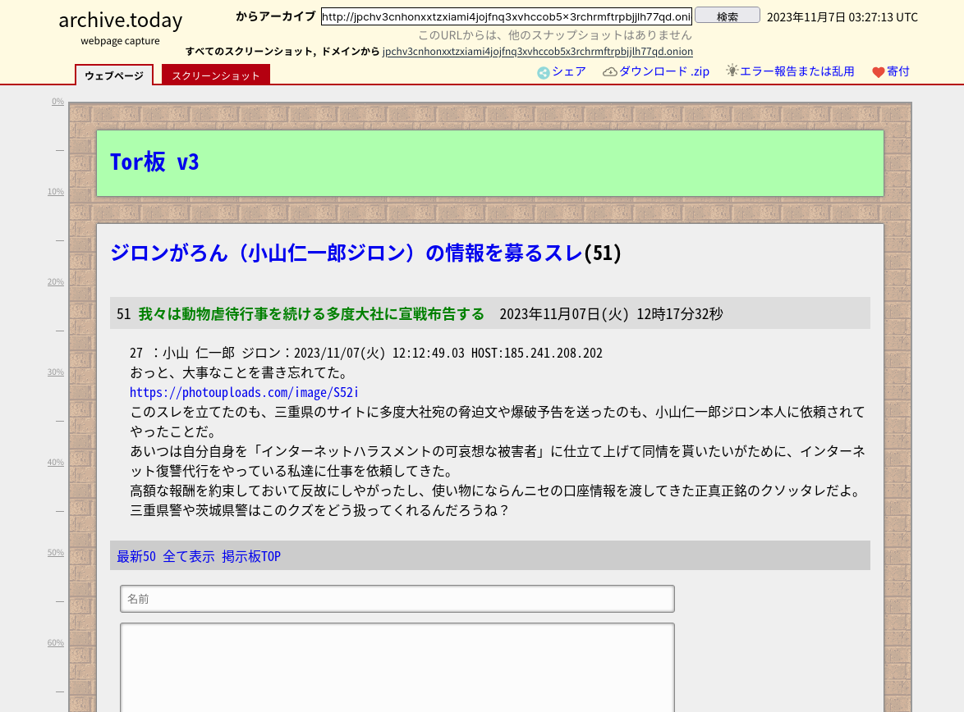This screenshot has height=712, width=964.
Task: Open the archive.today home logo
Action: 121,20
